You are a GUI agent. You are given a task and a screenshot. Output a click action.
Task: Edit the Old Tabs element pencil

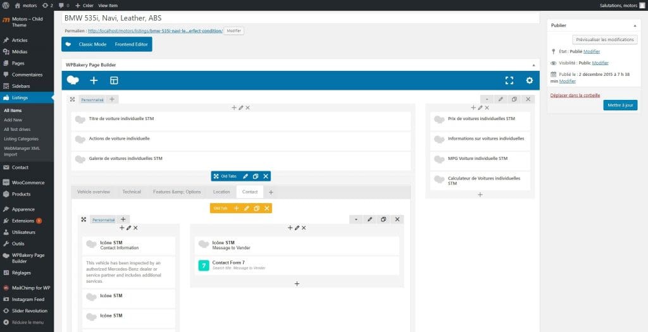tap(246, 176)
